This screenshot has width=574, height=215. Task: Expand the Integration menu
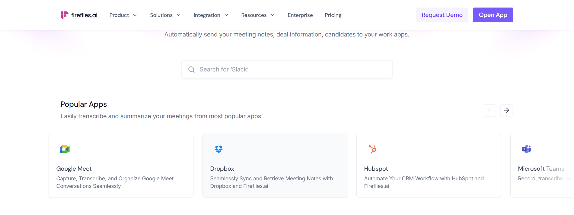click(x=211, y=15)
